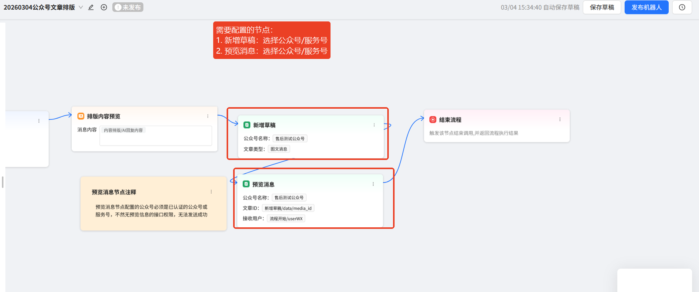Click the 图文消息 article type tag
Screen dimensions: 699x292
(279, 149)
